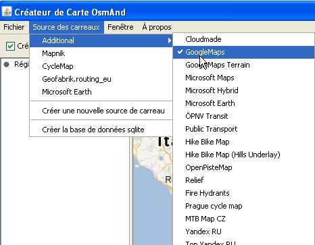The image size is (315, 245).
Task: Select the CycleMap tile source
Action: (101, 66)
